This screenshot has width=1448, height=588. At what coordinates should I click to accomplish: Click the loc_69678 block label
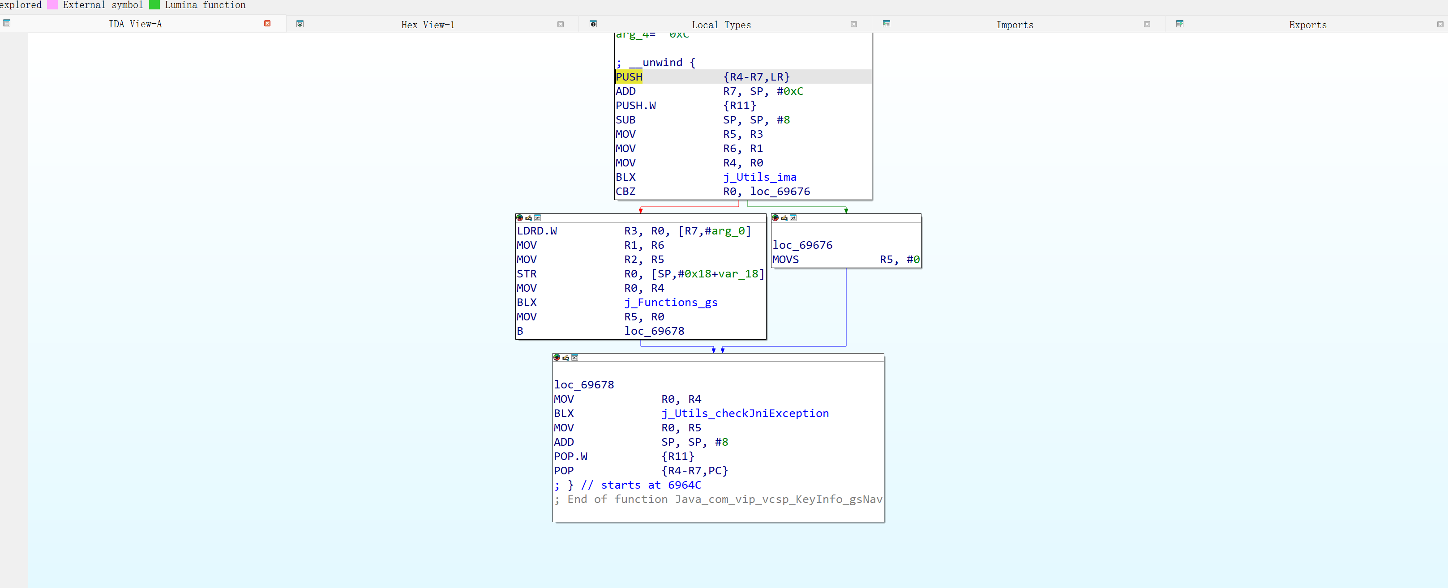click(x=584, y=385)
